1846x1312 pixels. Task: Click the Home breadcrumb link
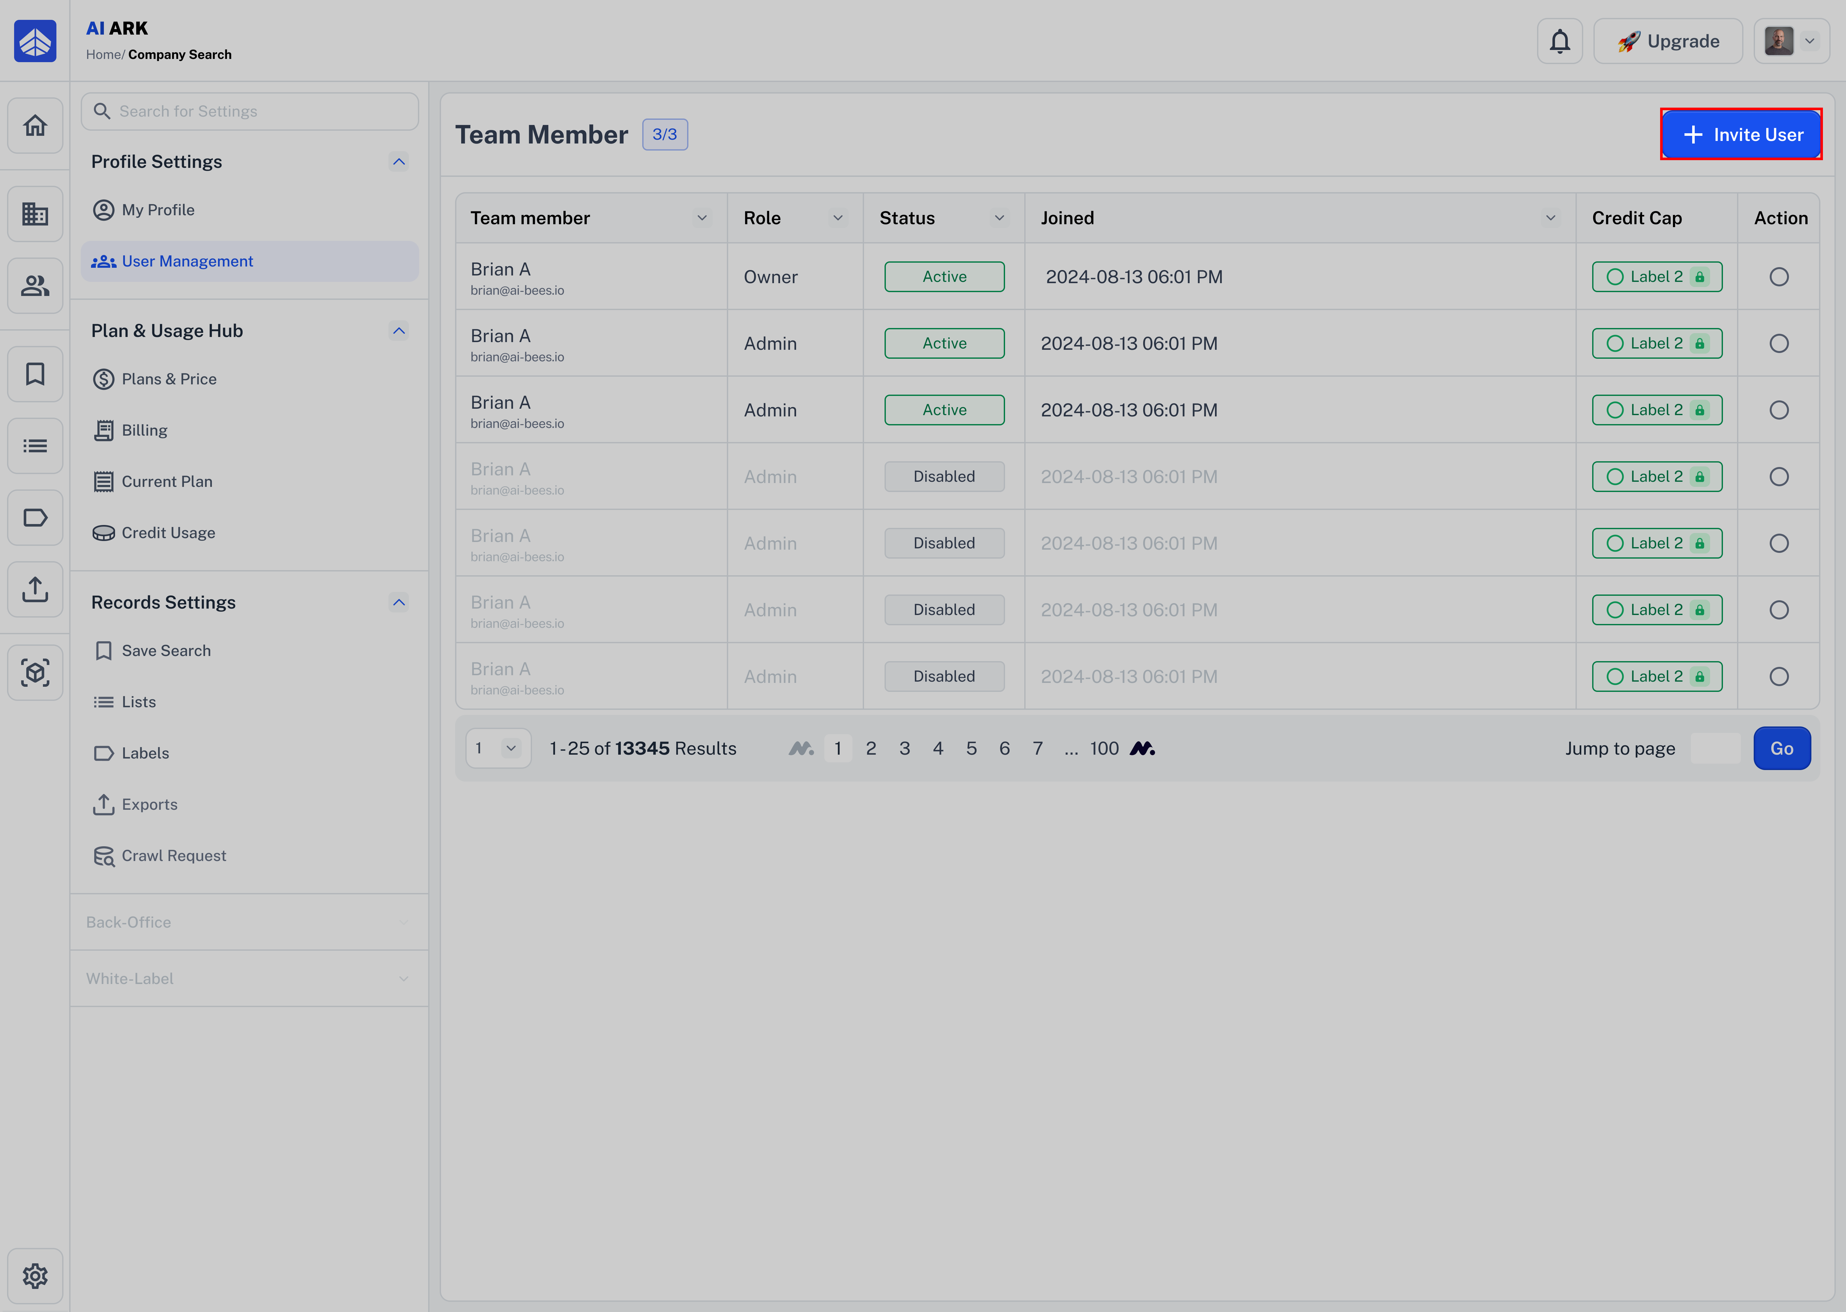pyautogui.click(x=104, y=55)
